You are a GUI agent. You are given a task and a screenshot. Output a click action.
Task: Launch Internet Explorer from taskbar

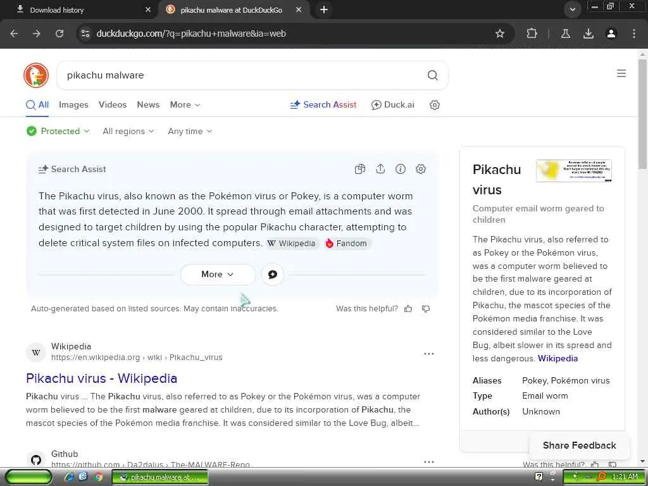69,477
